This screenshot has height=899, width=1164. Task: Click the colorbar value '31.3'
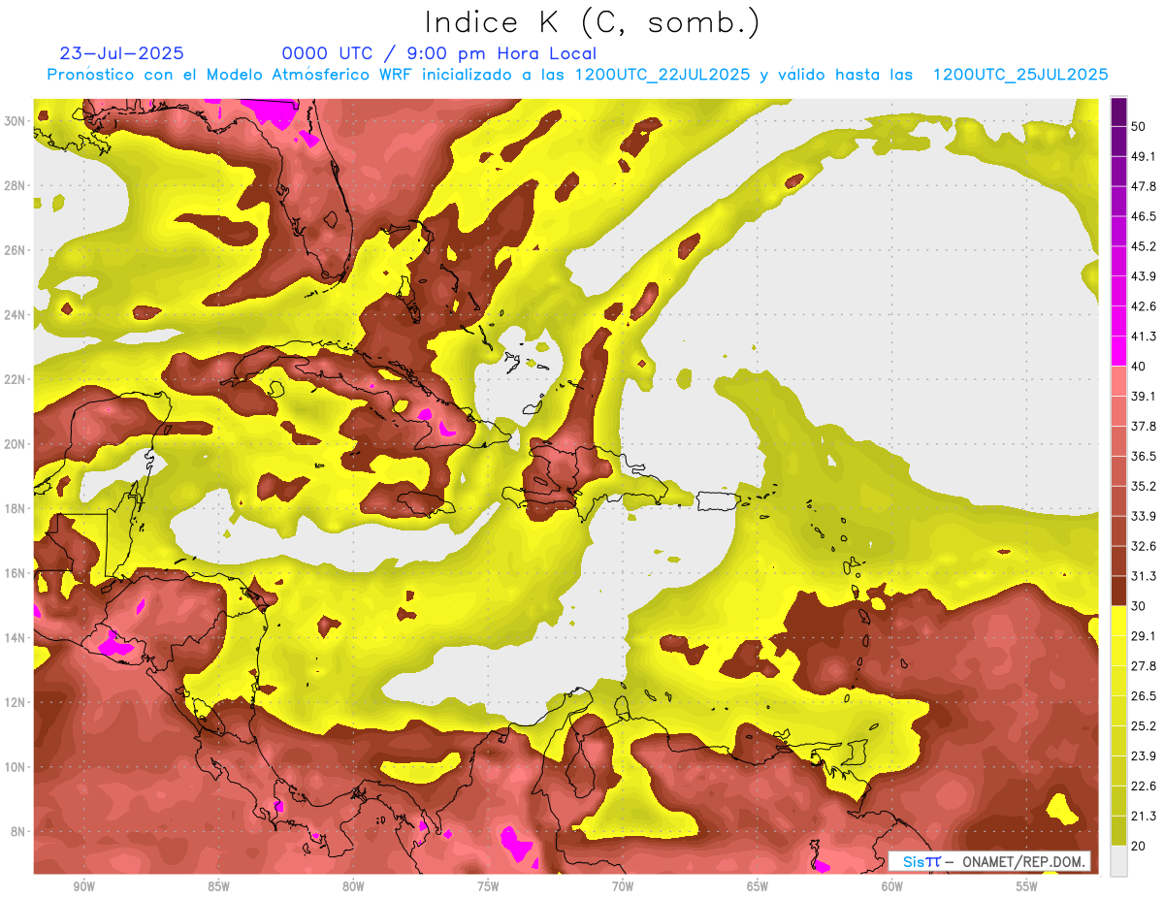coord(1143,576)
